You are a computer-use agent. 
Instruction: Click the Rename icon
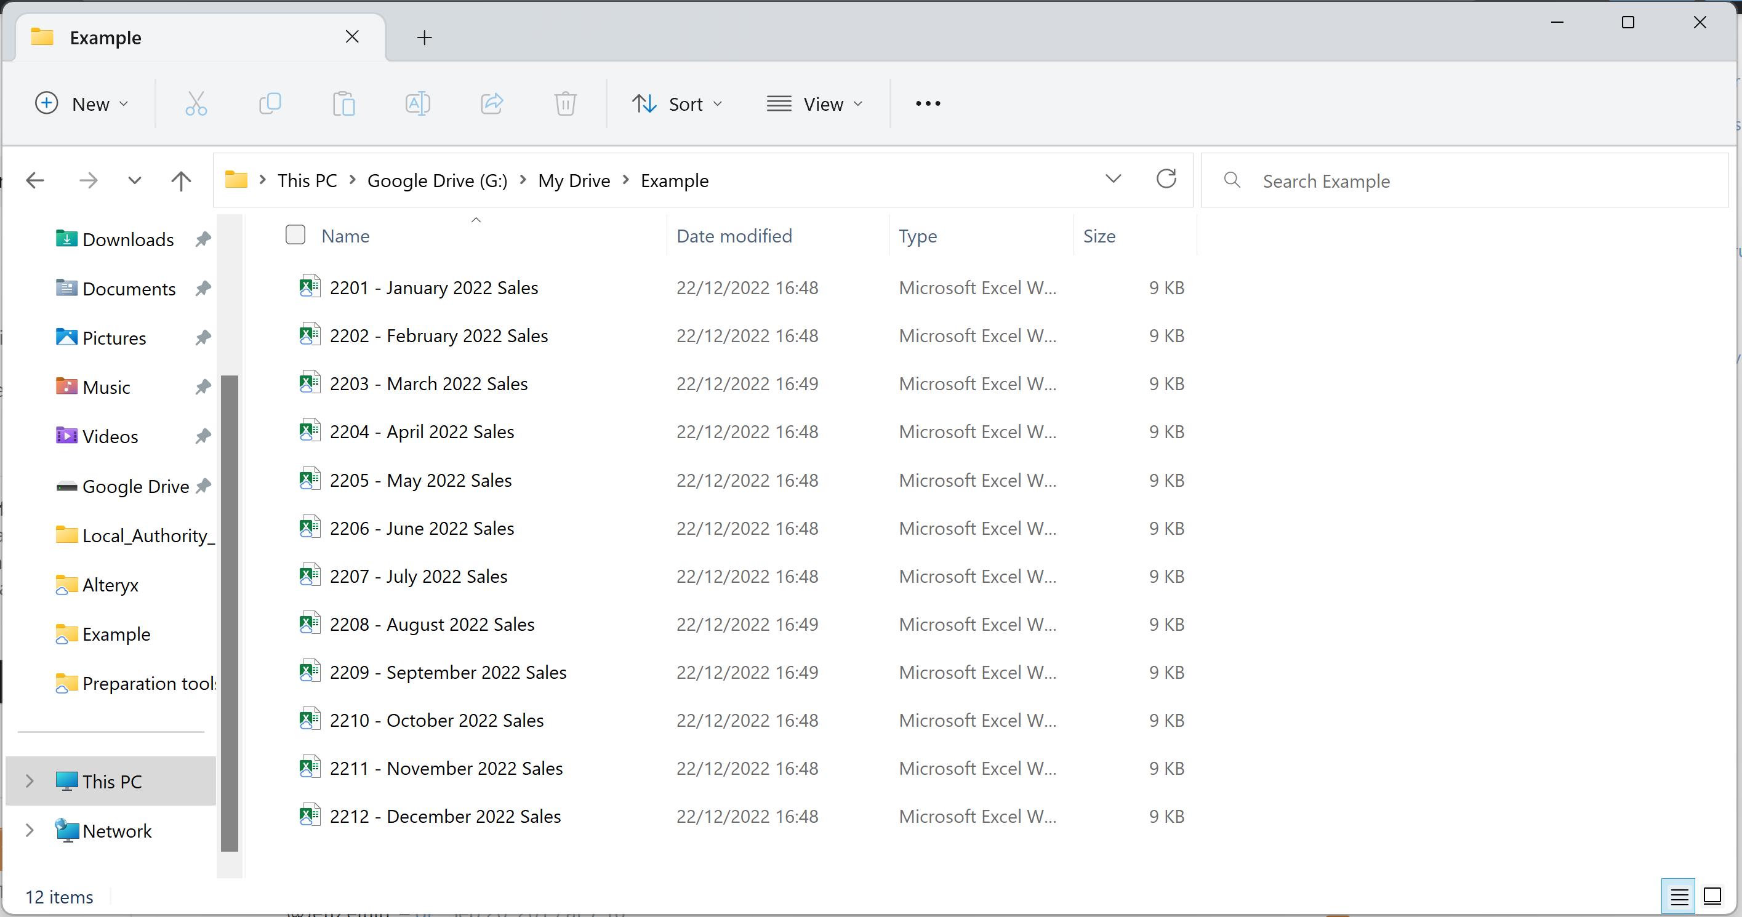pos(417,103)
